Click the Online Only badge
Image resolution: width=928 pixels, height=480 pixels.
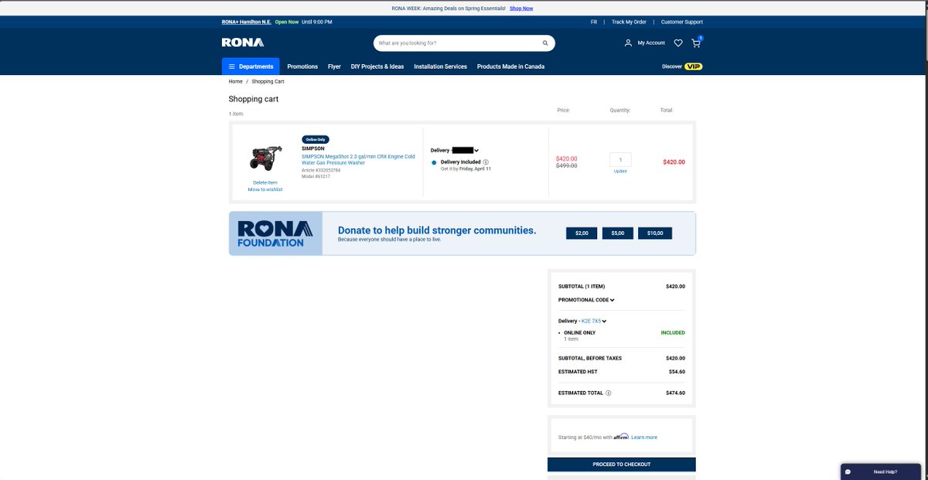pos(316,140)
